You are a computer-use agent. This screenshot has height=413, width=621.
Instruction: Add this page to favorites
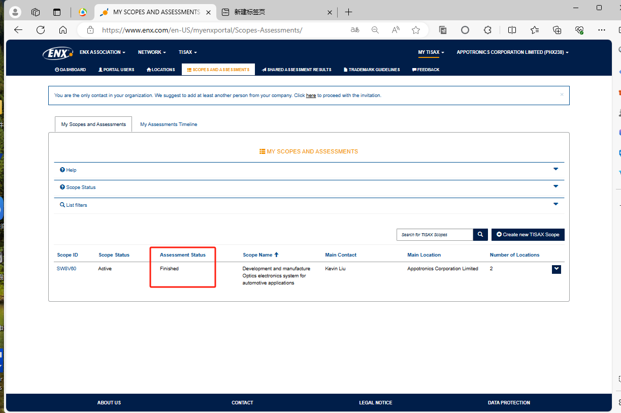[x=416, y=30]
